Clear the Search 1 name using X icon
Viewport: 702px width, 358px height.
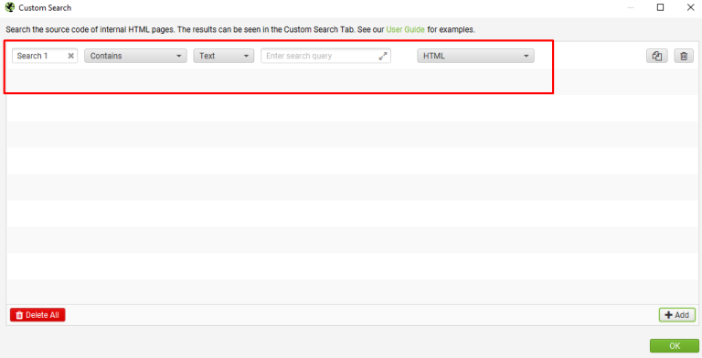click(70, 56)
